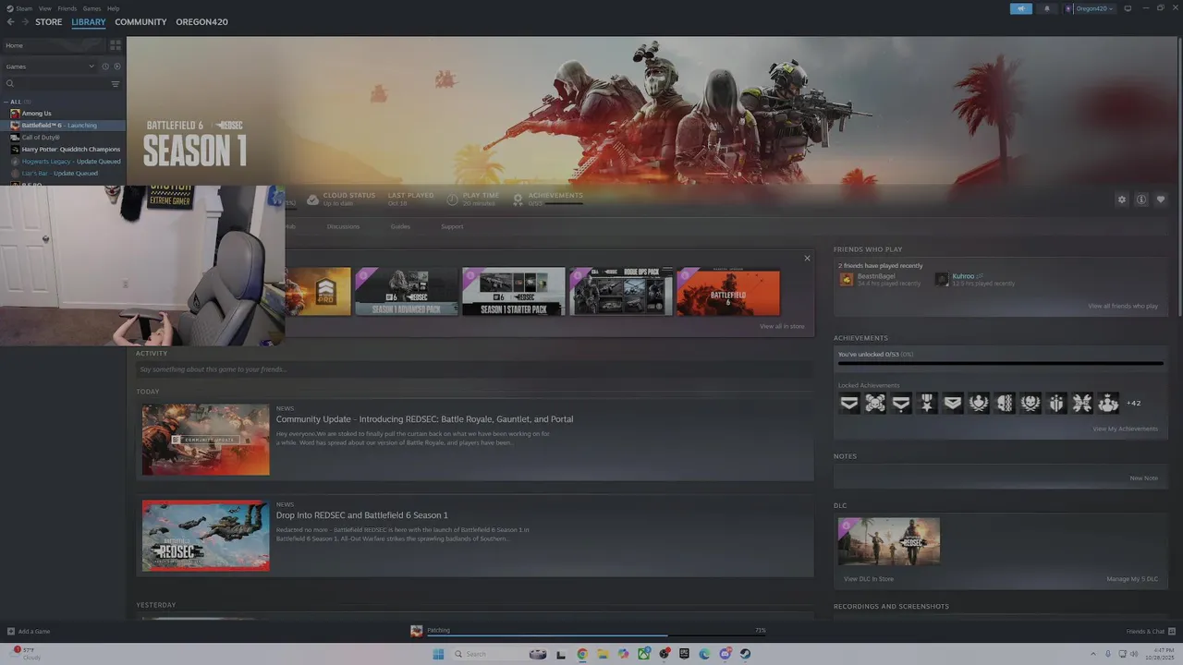Show game info icon
This screenshot has height=665, width=1183.
tap(1141, 199)
